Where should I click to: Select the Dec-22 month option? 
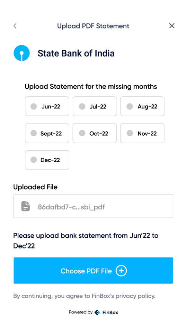pyautogui.click(x=47, y=160)
